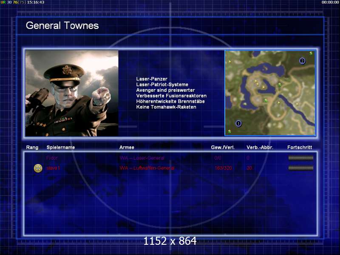Select the player name slave1
The height and width of the screenshot is (255, 340).
(53, 168)
